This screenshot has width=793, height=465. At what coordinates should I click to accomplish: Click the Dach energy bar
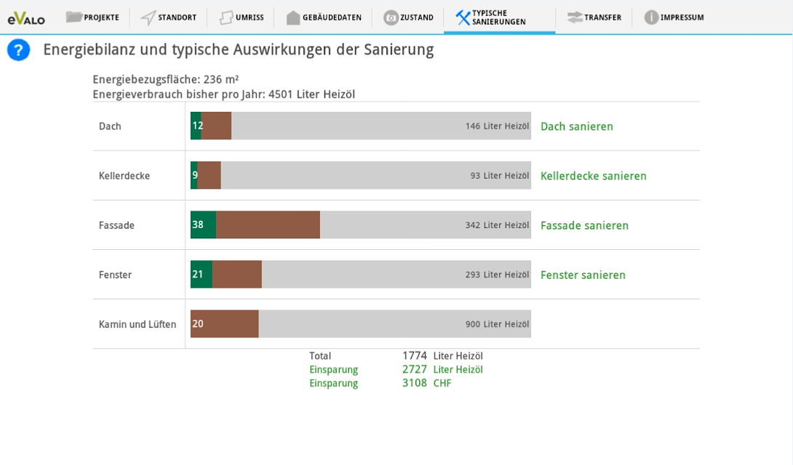point(361,126)
